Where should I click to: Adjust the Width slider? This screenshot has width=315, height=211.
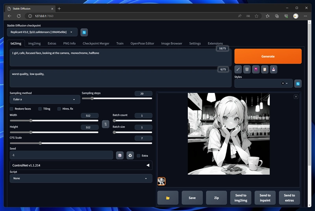(x=54, y=121)
